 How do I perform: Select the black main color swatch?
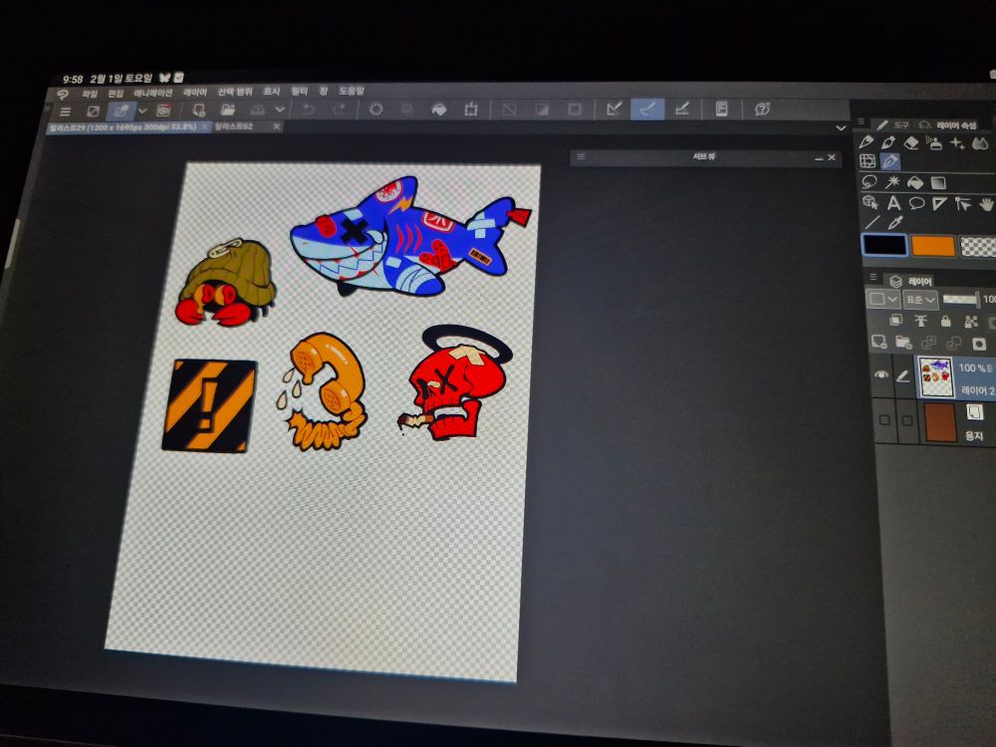883,245
